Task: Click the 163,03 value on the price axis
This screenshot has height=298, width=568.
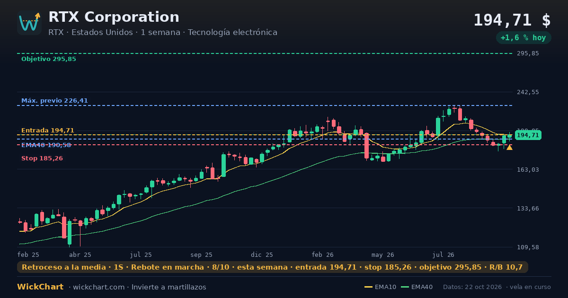Action: [528, 170]
